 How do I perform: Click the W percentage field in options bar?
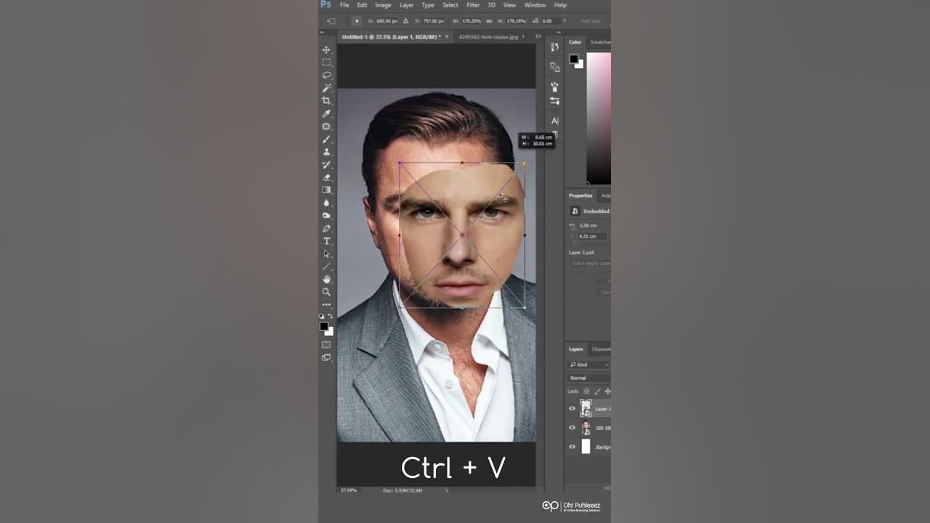pos(471,21)
